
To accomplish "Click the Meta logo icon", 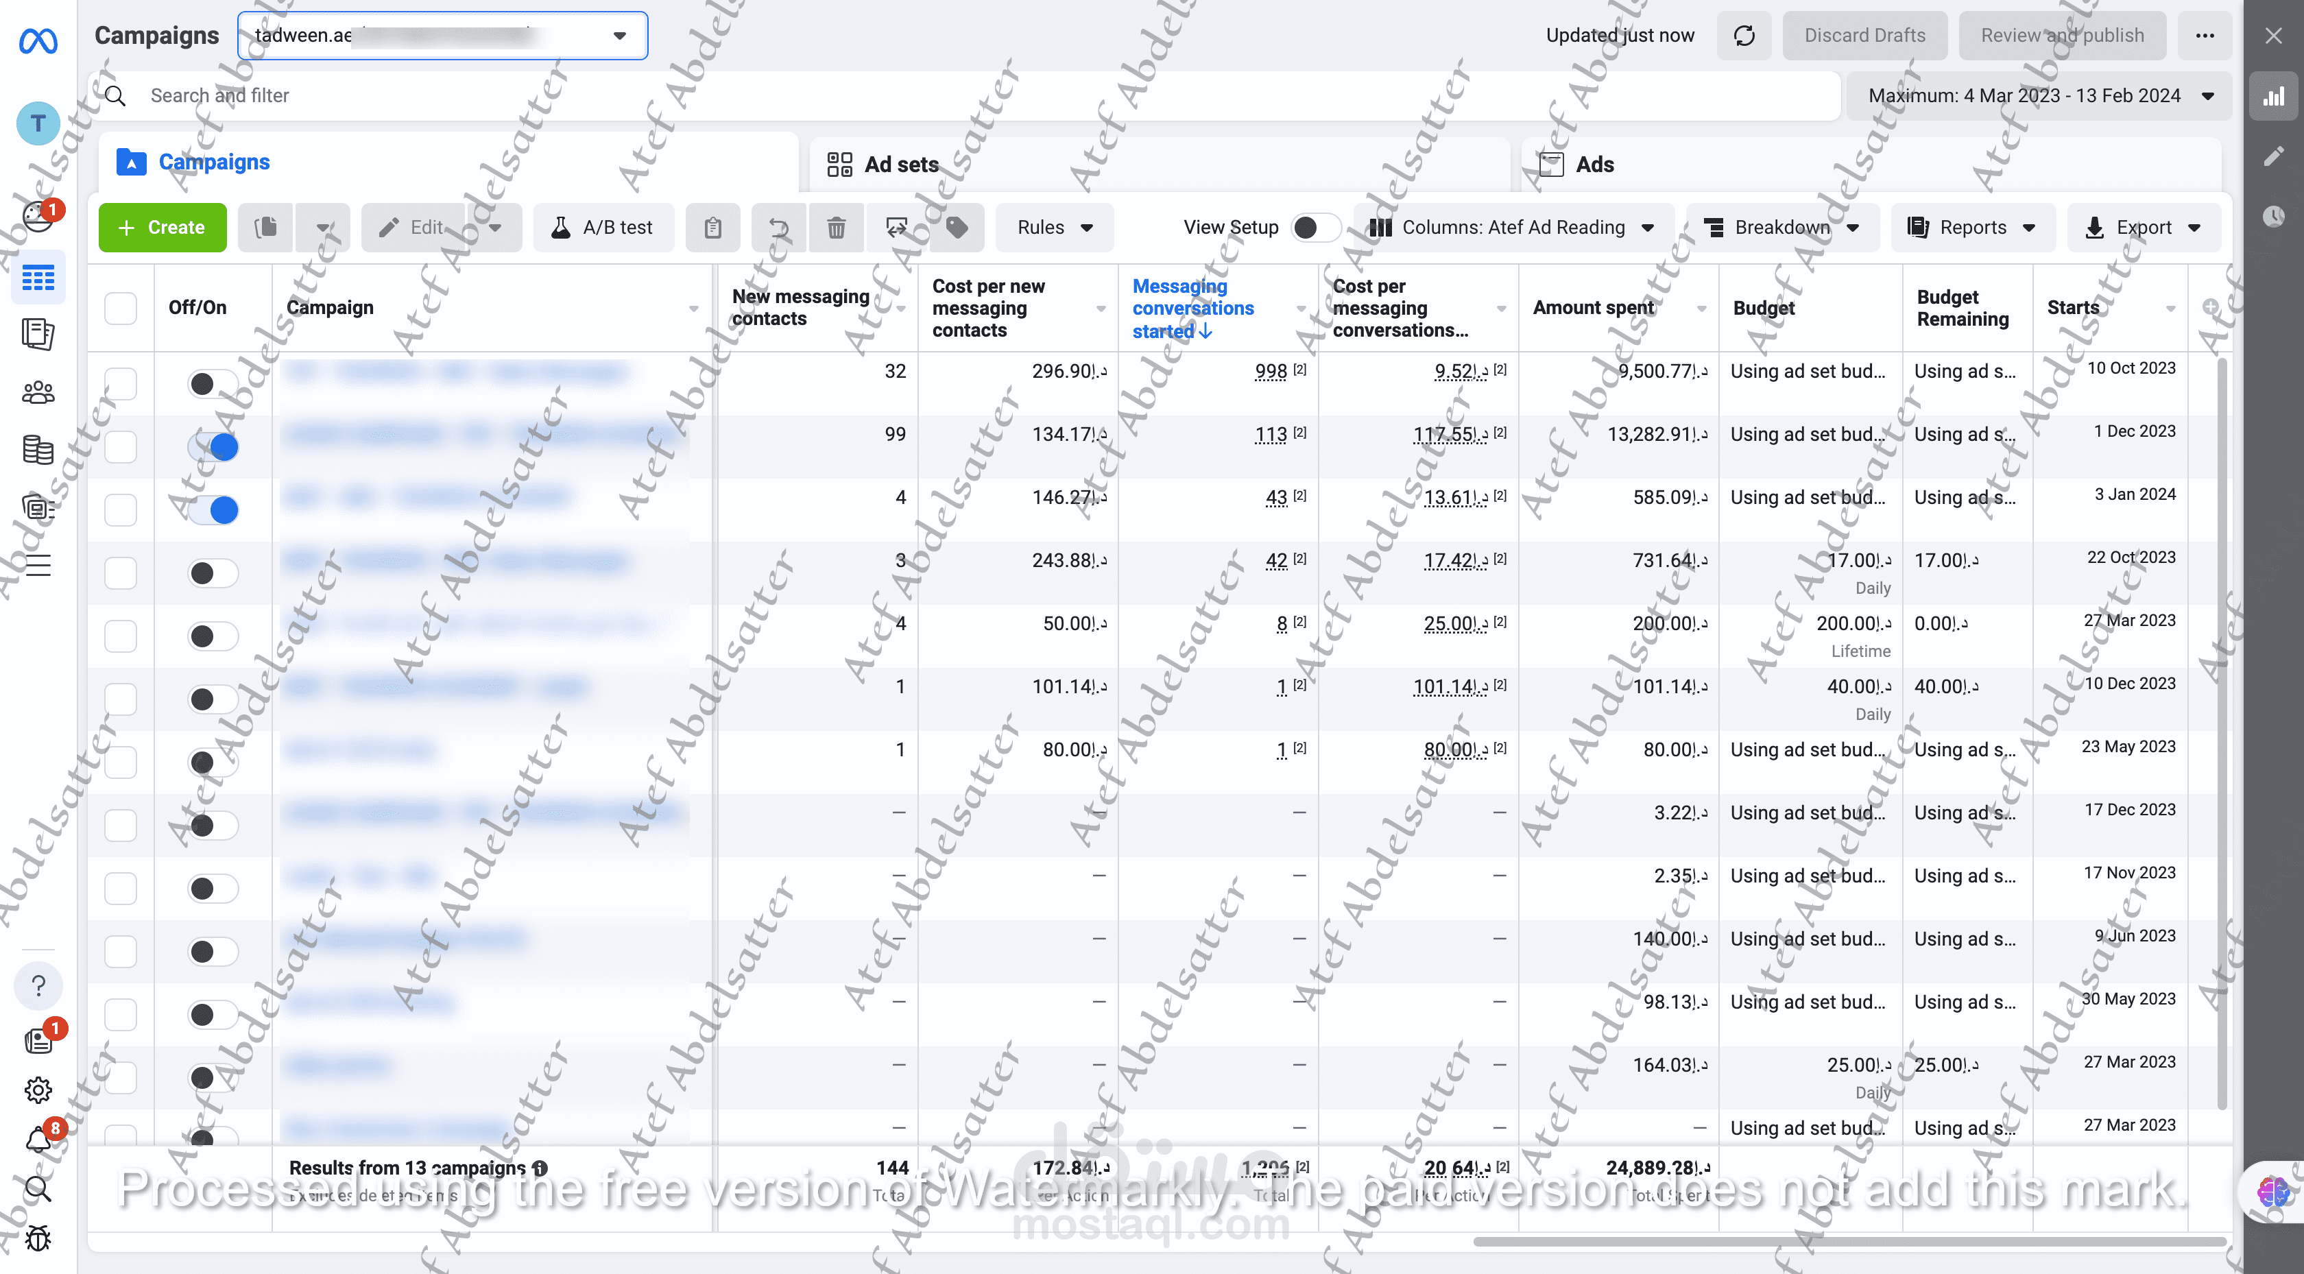I will coord(38,40).
